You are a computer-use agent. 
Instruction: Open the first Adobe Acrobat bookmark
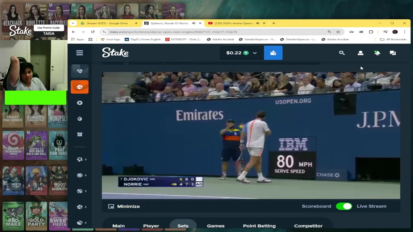(220, 39)
